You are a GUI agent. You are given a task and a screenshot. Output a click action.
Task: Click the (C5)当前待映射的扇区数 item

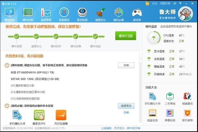click(x=25, y=99)
